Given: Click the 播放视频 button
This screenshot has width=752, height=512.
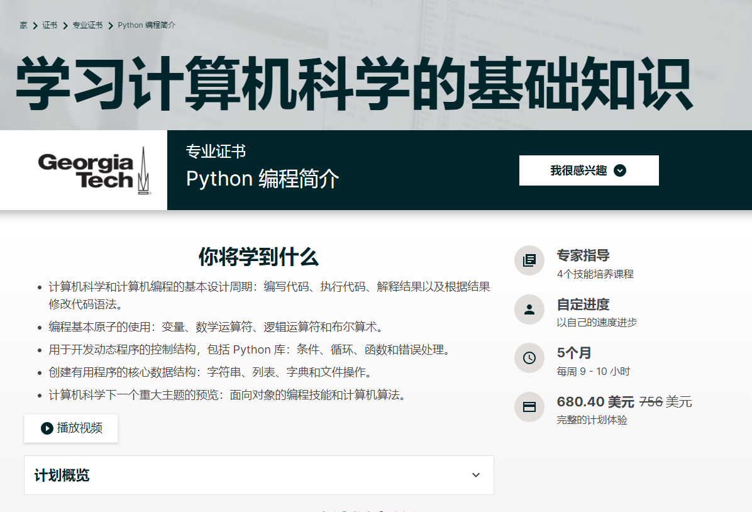Looking at the screenshot, I should pyautogui.click(x=71, y=428).
